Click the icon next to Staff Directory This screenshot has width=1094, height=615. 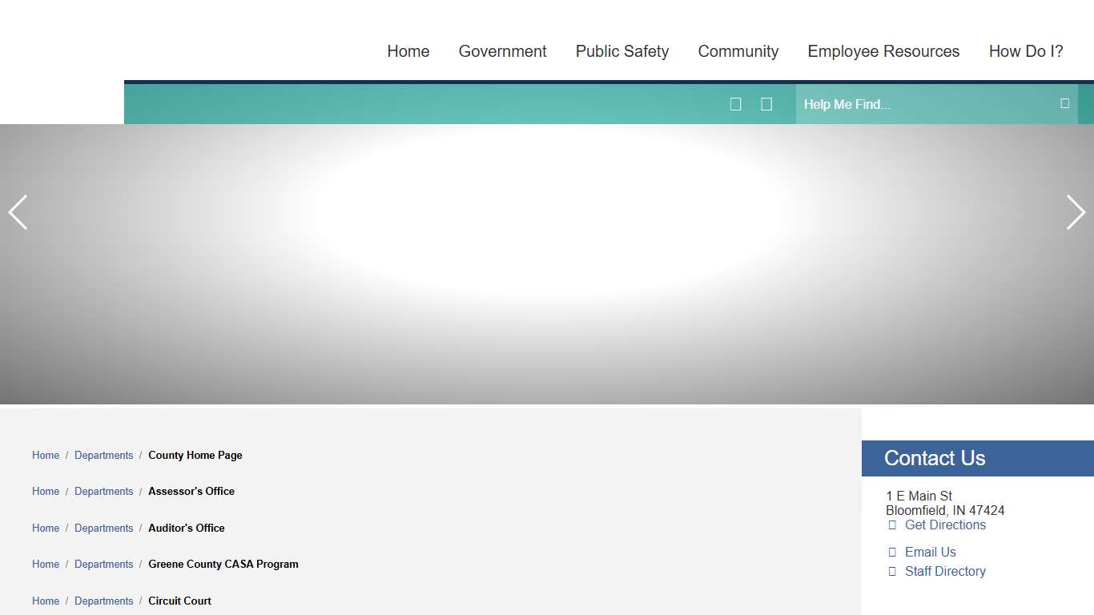892,572
